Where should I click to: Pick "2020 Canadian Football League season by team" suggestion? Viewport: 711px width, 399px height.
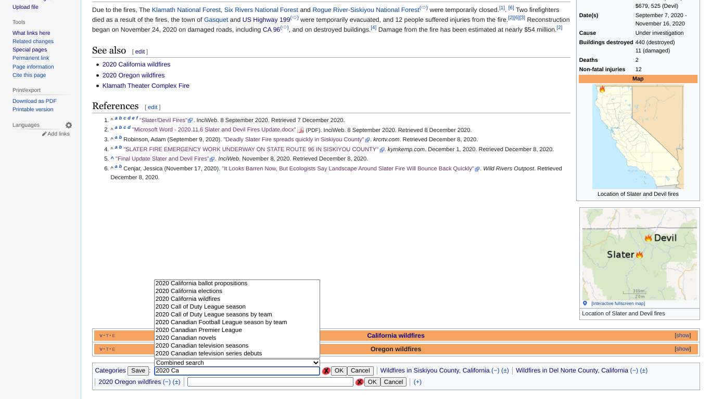tap(237, 322)
